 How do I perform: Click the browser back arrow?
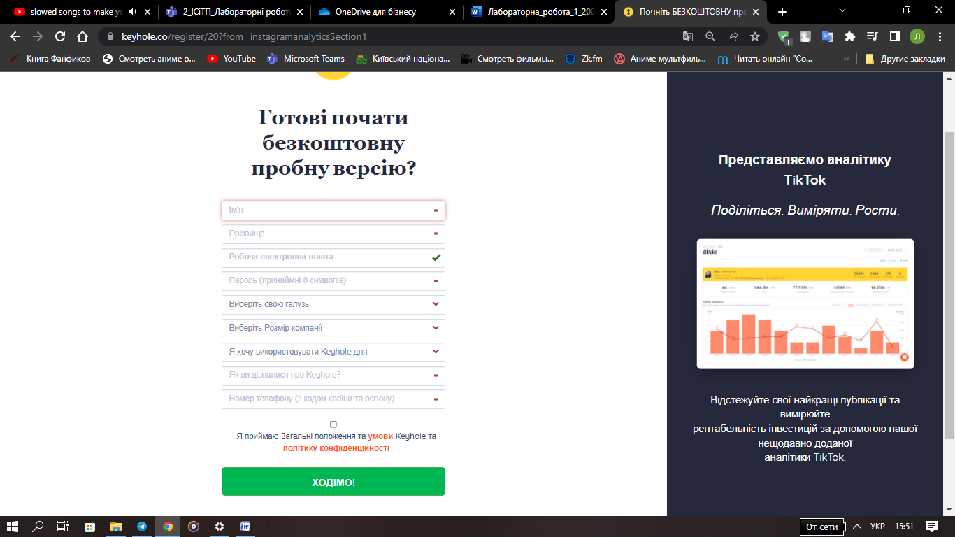point(15,36)
